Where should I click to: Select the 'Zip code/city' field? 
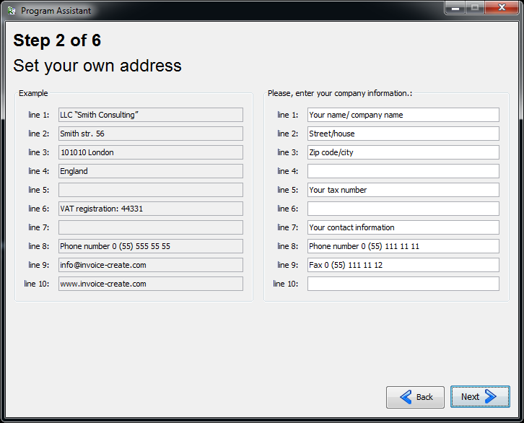click(x=403, y=152)
